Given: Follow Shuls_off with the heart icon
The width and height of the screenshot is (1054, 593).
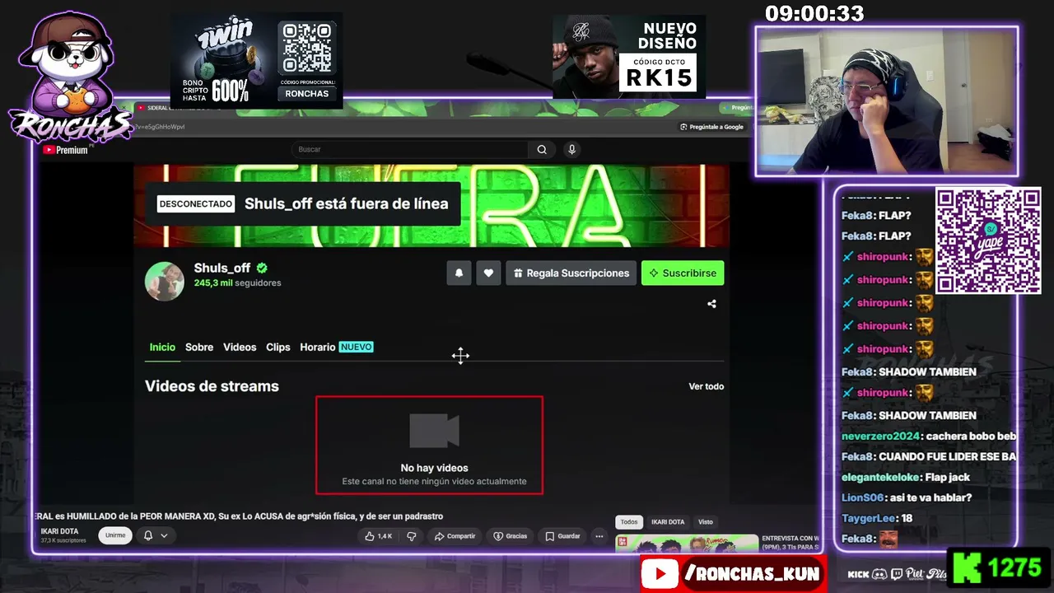Looking at the screenshot, I should point(488,273).
